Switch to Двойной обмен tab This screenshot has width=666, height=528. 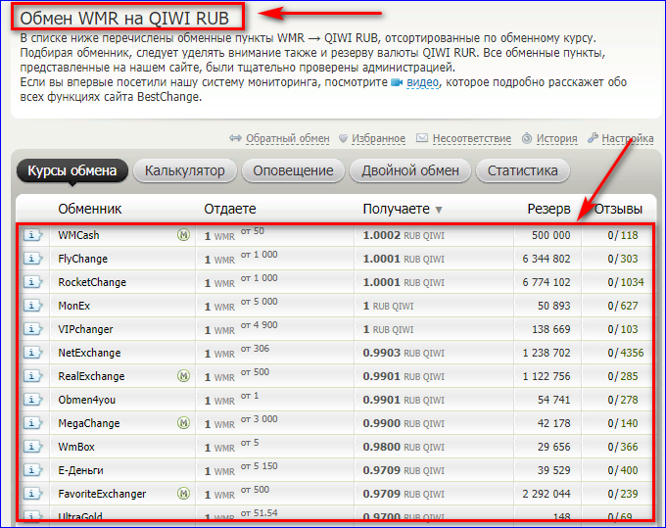tap(410, 170)
